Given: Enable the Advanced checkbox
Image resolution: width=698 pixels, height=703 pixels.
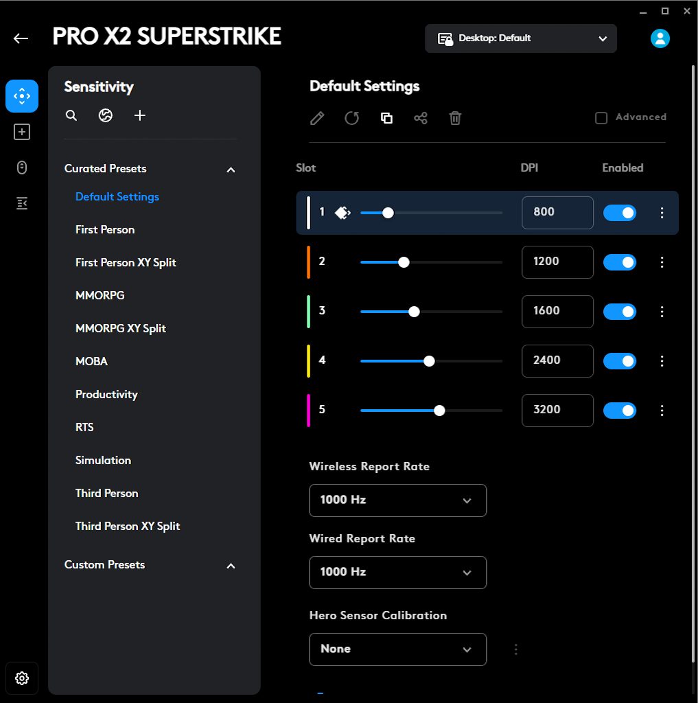Looking at the screenshot, I should coord(601,118).
